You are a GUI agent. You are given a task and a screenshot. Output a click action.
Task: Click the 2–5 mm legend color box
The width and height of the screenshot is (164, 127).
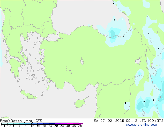point(22,124)
